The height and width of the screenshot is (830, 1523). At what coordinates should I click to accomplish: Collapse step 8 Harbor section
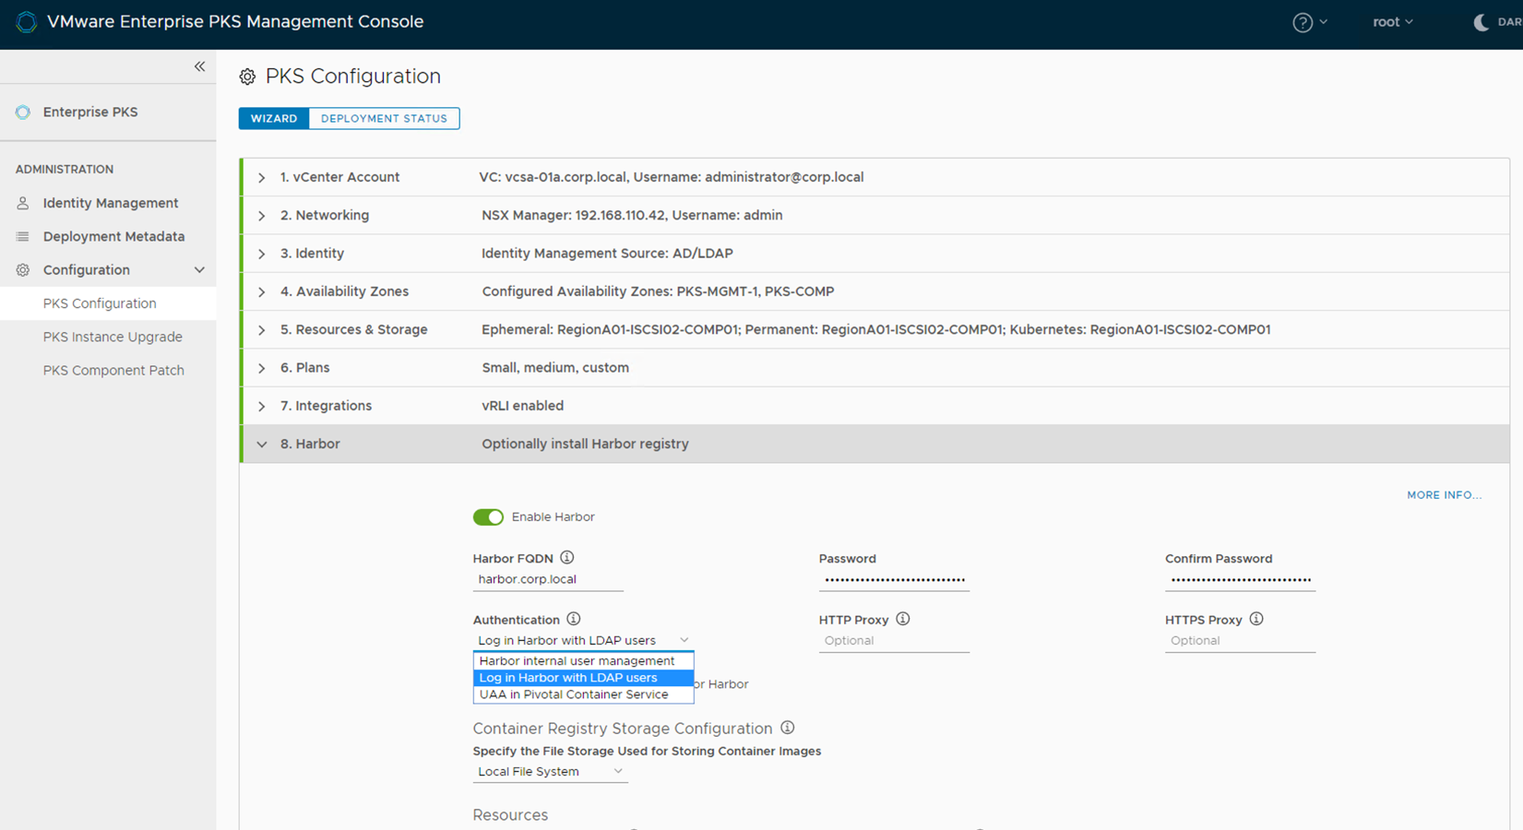coord(262,445)
